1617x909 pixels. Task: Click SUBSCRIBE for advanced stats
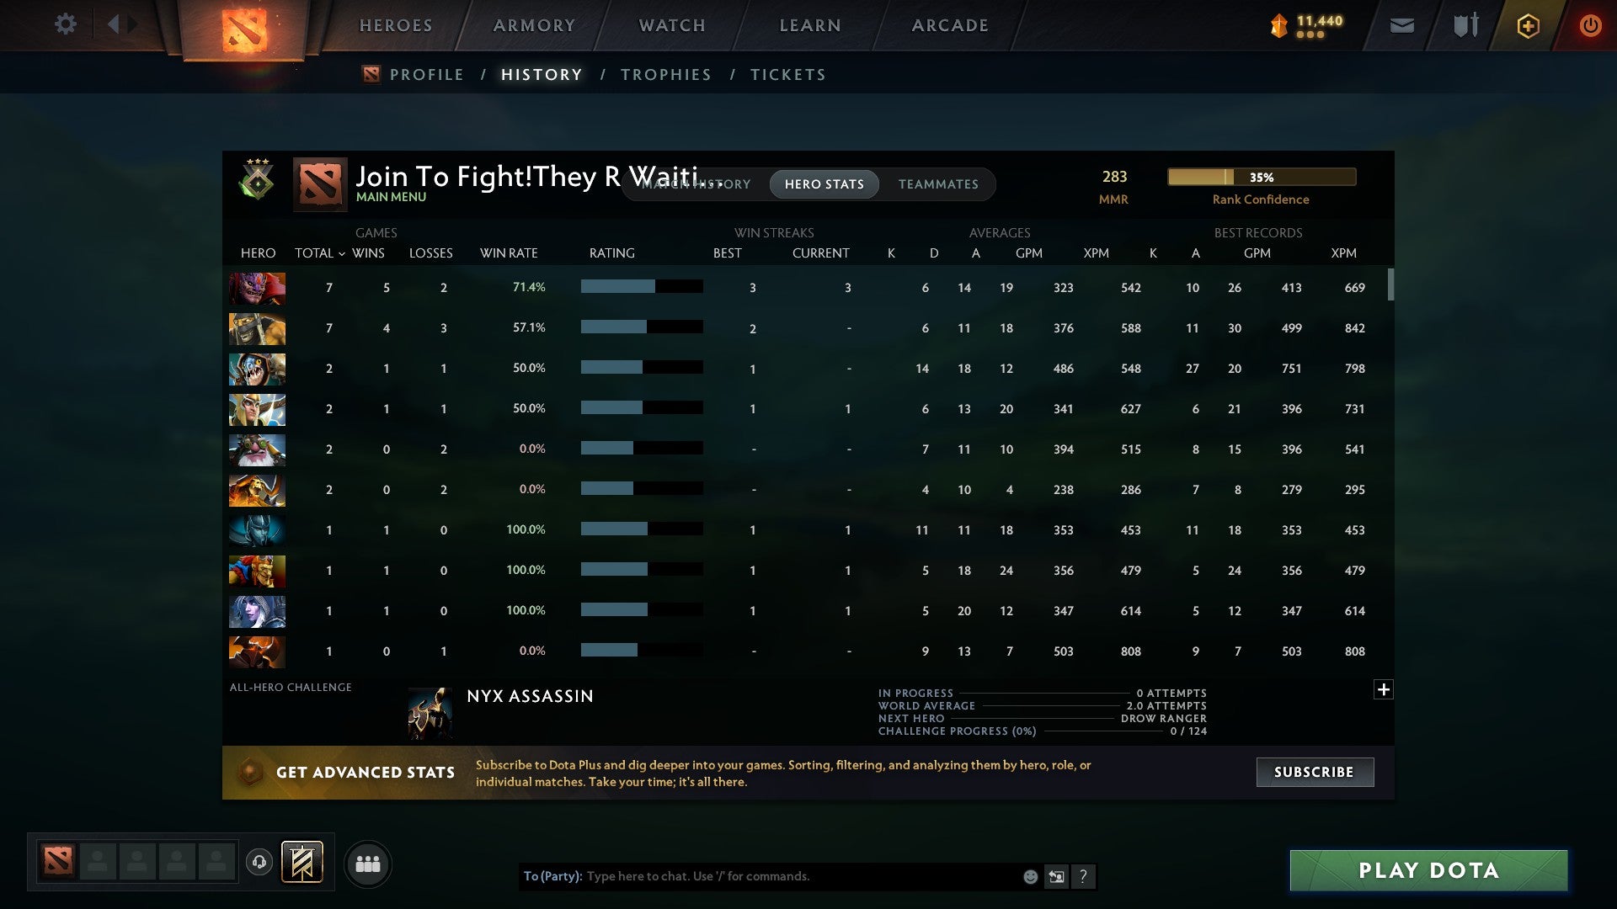pyautogui.click(x=1314, y=772)
